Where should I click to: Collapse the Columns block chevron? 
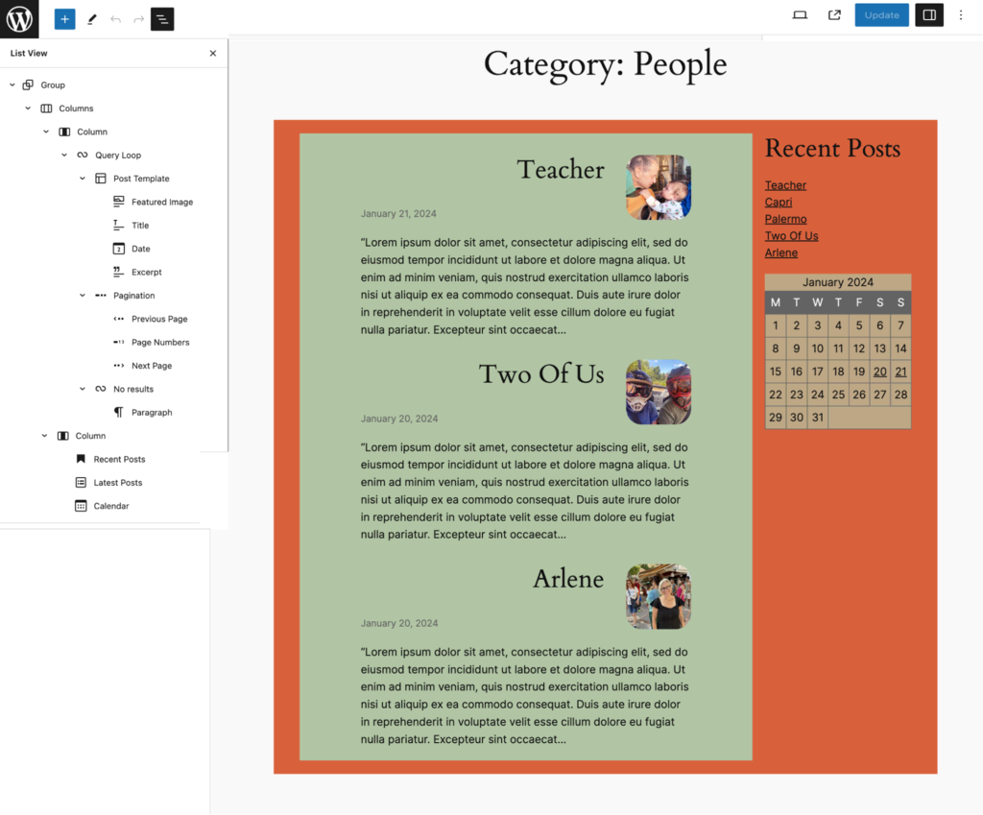click(28, 108)
